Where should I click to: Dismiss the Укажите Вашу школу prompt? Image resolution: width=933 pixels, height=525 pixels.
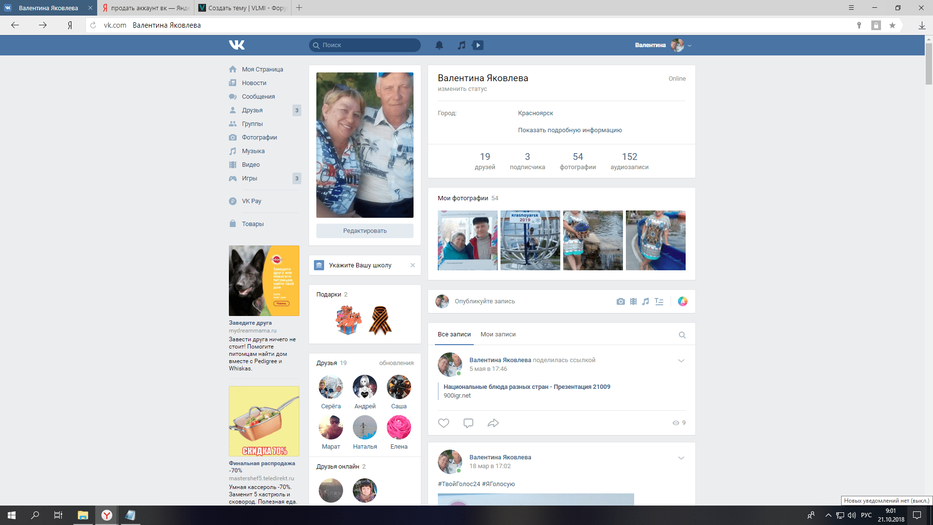click(x=413, y=265)
